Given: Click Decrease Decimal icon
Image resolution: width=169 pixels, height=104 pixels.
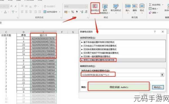Looking at the screenshot, I should [86, 12].
